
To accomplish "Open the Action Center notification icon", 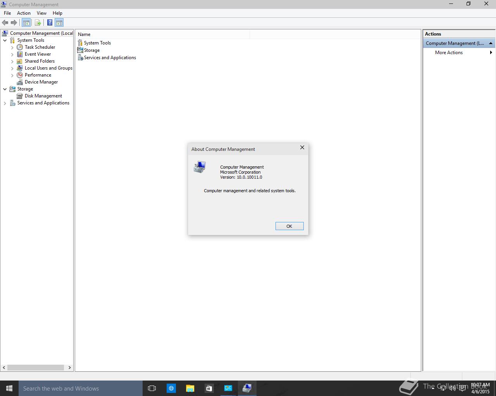I will click(x=462, y=388).
